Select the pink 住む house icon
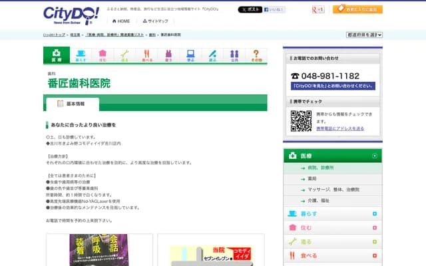The width and height of the screenshot is (426, 266). (103, 55)
